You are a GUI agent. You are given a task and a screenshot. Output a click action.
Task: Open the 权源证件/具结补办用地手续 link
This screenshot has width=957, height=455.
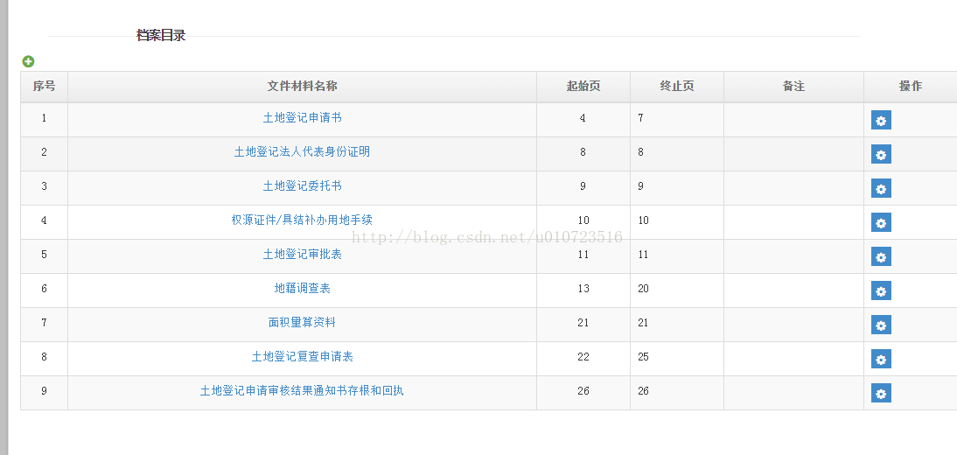[302, 220]
